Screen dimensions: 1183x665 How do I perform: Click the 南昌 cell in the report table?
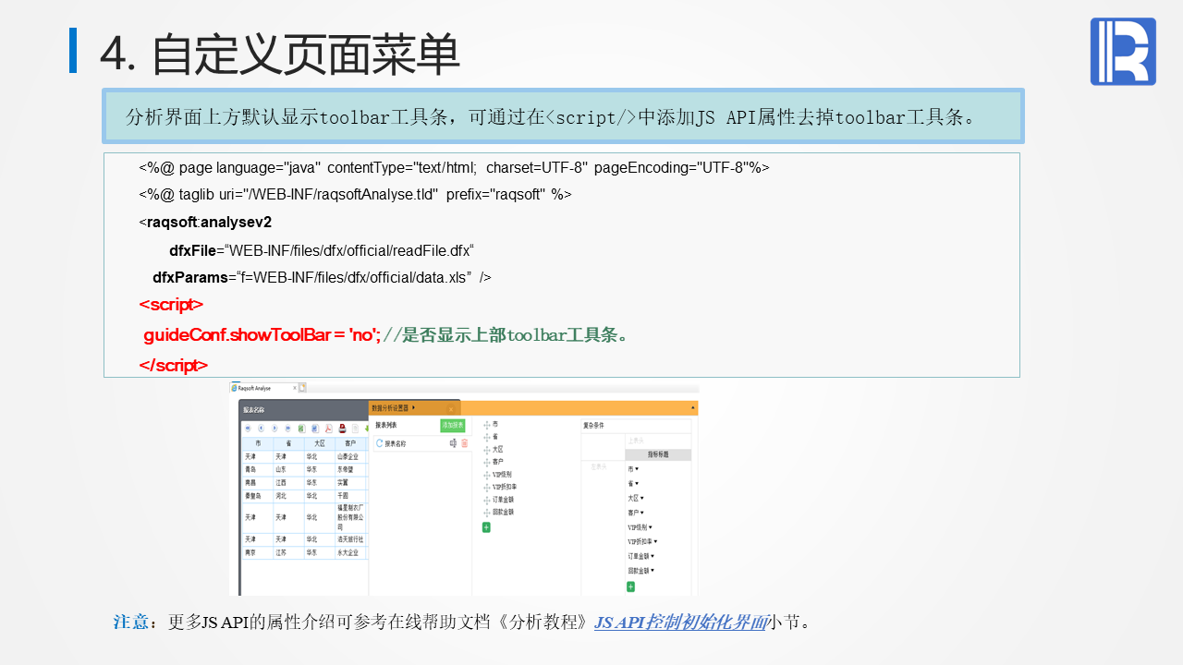pos(257,482)
